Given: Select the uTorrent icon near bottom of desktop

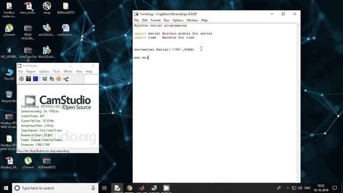Looking at the screenshot, I should [28, 163].
